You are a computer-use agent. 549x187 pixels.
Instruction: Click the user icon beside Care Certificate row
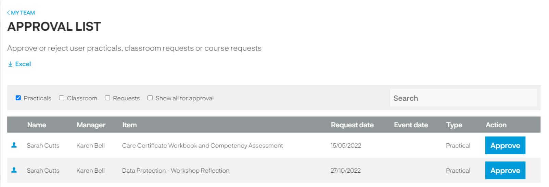(14, 145)
